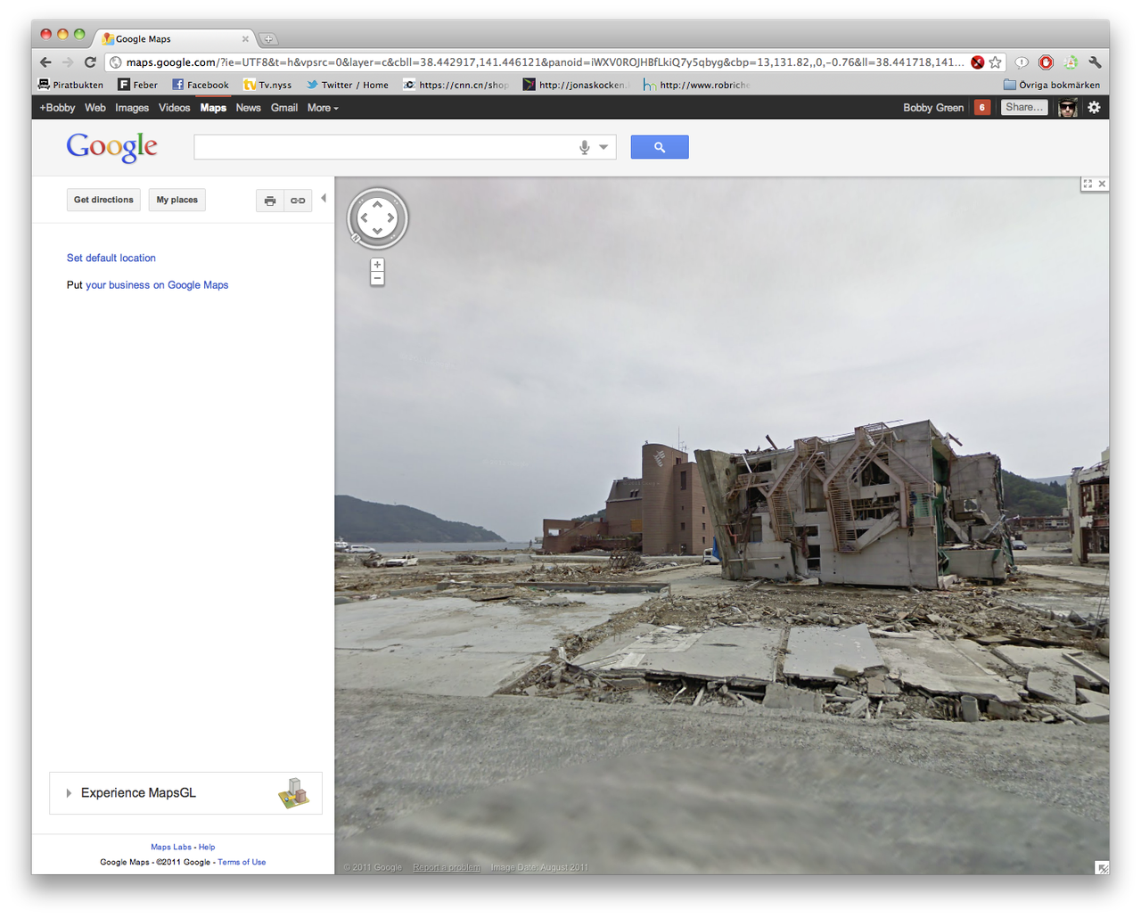The image size is (1141, 918).
Task: Select Images in the Google bar
Action: [x=132, y=108]
